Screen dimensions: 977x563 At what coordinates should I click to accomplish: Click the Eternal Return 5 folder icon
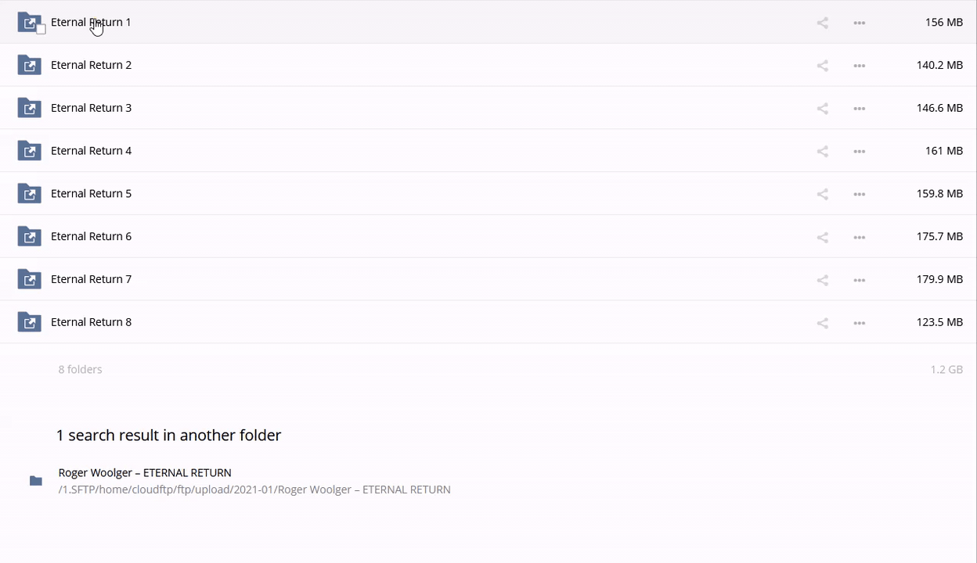(29, 194)
